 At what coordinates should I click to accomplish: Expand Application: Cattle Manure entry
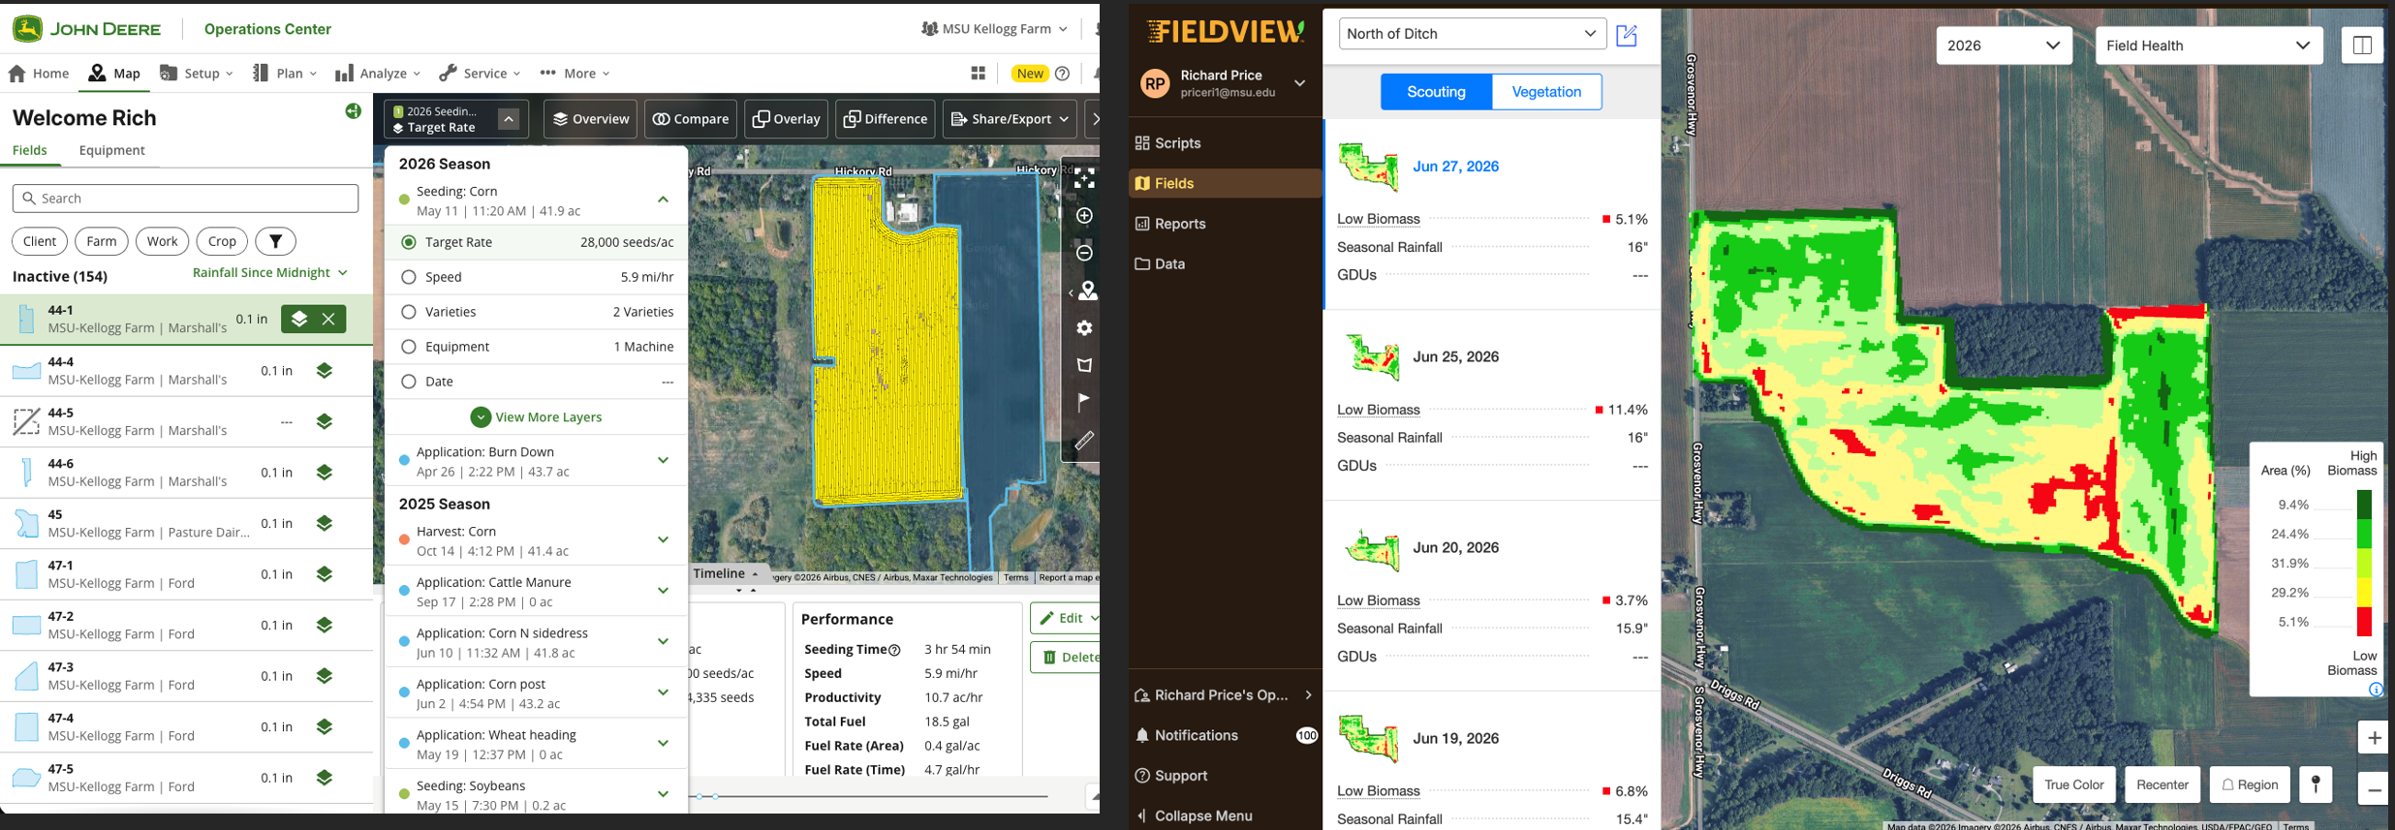(x=664, y=591)
